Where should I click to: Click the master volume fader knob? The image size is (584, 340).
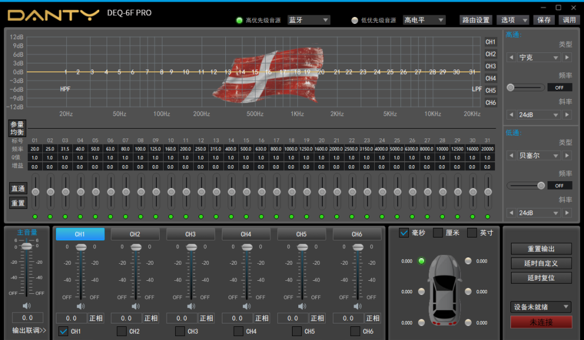pyautogui.click(x=26, y=246)
